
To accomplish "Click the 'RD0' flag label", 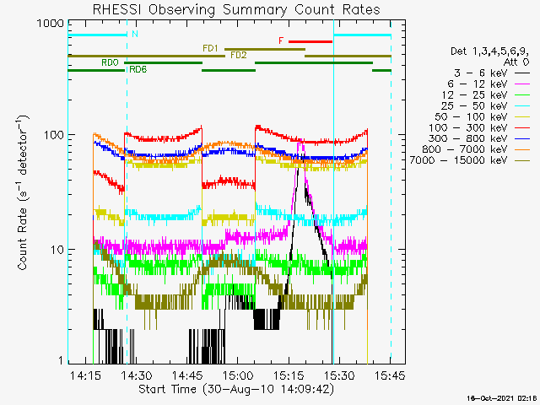I will [110, 62].
